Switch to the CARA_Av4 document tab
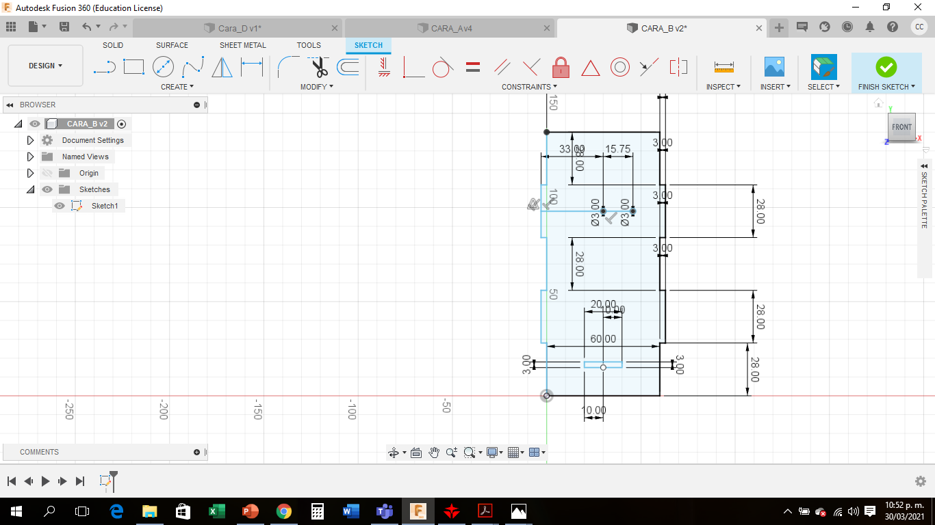The height and width of the screenshot is (525, 935). click(450, 28)
